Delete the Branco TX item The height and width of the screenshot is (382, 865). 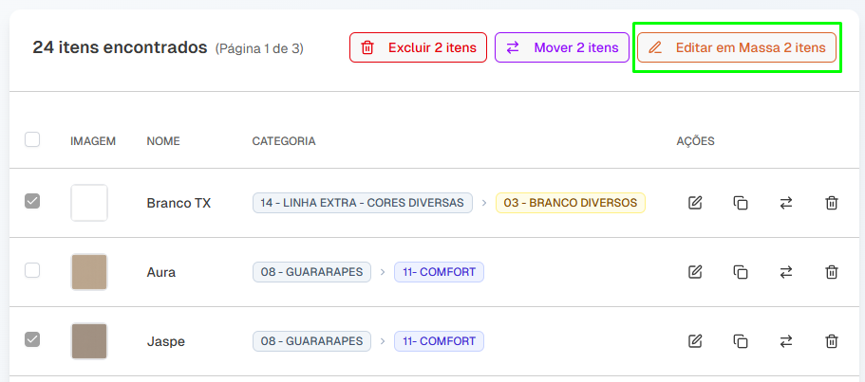click(x=832, y=203)
